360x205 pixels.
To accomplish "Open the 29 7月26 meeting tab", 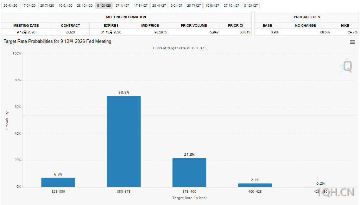I will tap(47, 6).
